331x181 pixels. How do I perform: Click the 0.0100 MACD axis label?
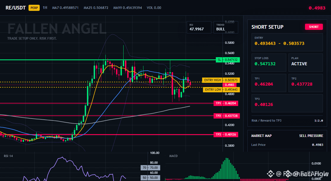(x=316, y=163)
